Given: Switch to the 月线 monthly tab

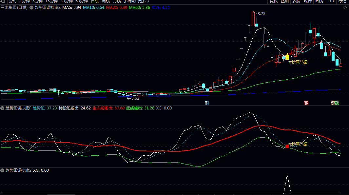Looking at the screenshot, I should click(x=117, y=1).
